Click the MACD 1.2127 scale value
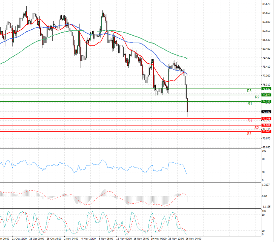 click(x=266, y=184)
